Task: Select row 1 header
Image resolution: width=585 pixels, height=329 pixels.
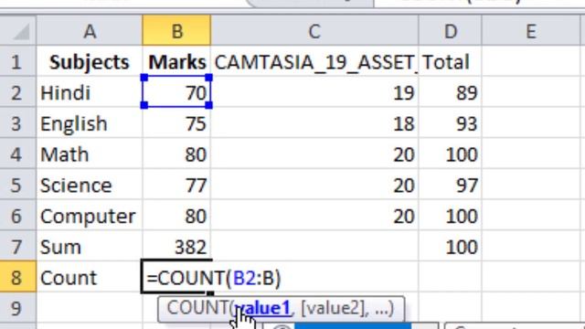Action: tap(18, 61)
